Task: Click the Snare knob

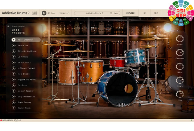Action: point(180,80)
